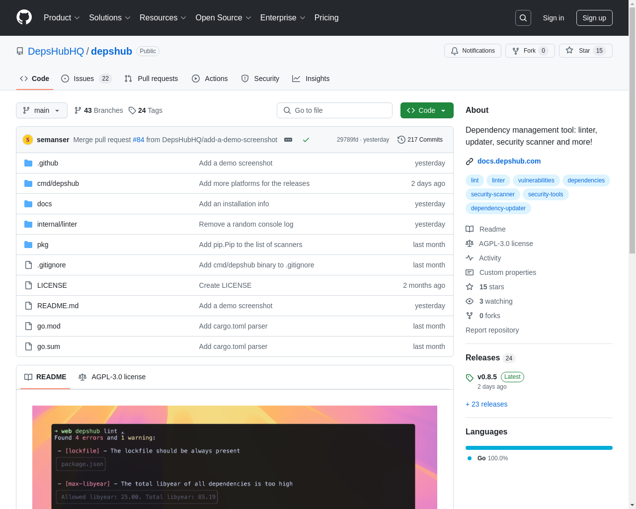This screenshot has width=636, height=509.
Task: Select the security-scanner topic tag
Action: (493, 194)
